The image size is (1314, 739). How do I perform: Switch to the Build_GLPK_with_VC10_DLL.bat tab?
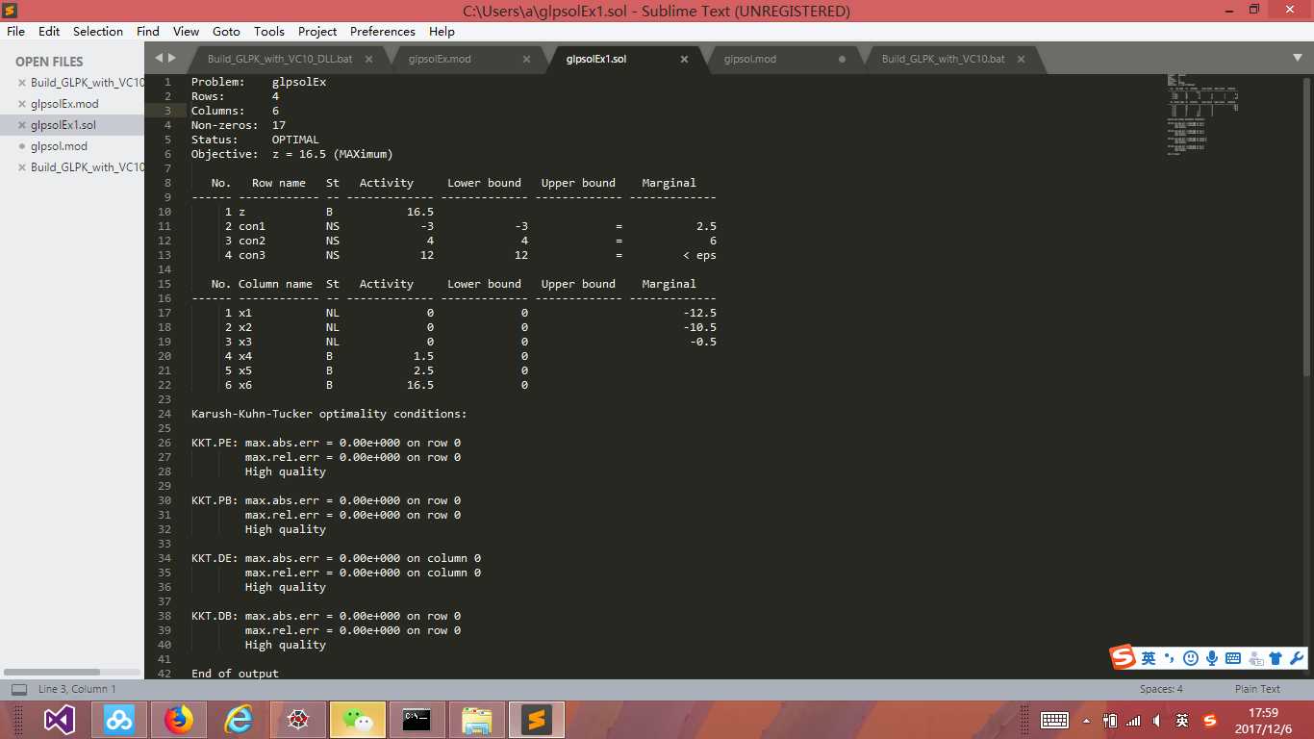(x=280, y=59)
